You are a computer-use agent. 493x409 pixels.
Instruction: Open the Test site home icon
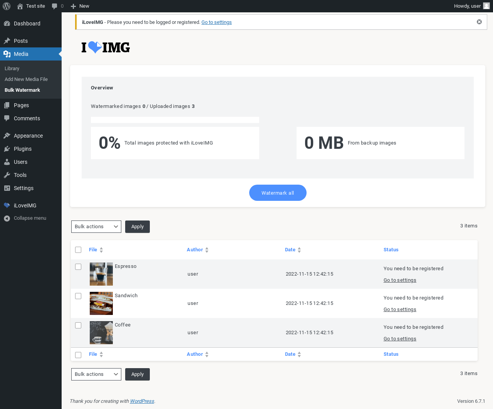pyautogui.click(x=20, y=6)
